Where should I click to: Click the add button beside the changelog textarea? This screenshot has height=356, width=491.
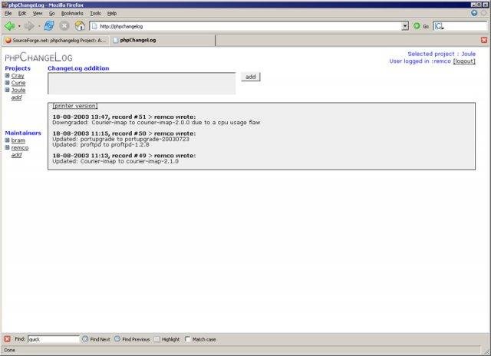251,77
